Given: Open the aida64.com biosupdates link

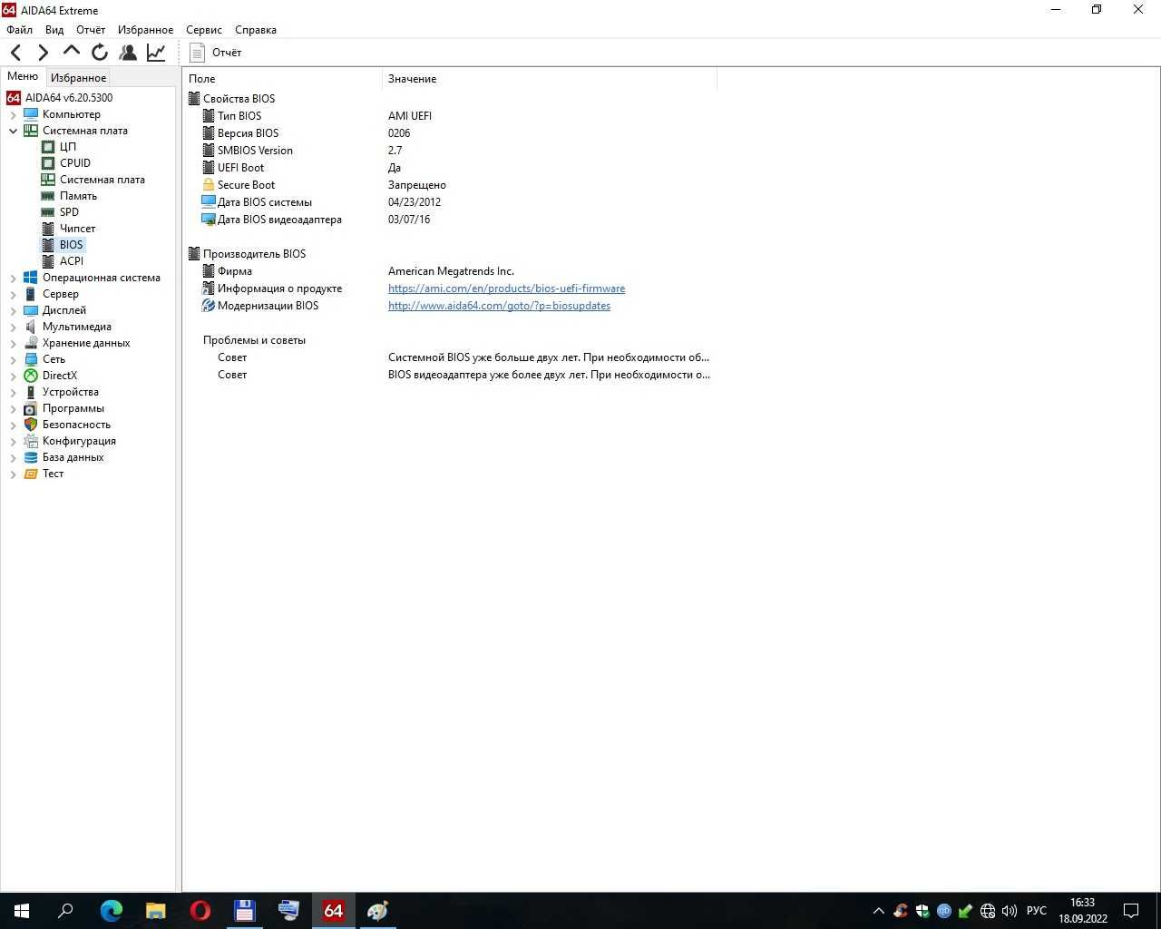Looking at the screenshot, I should 499,306.
